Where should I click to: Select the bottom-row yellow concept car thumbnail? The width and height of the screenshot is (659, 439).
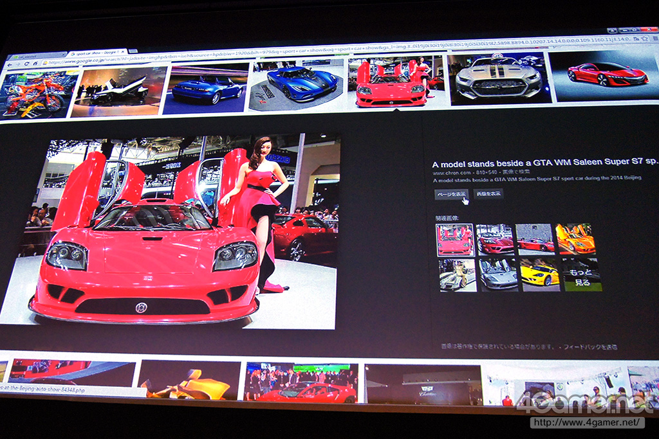[189, 379]
